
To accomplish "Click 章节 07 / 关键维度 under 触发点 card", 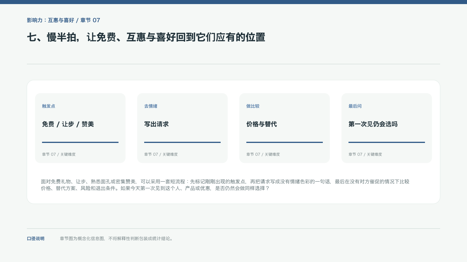I will (59, 154).
